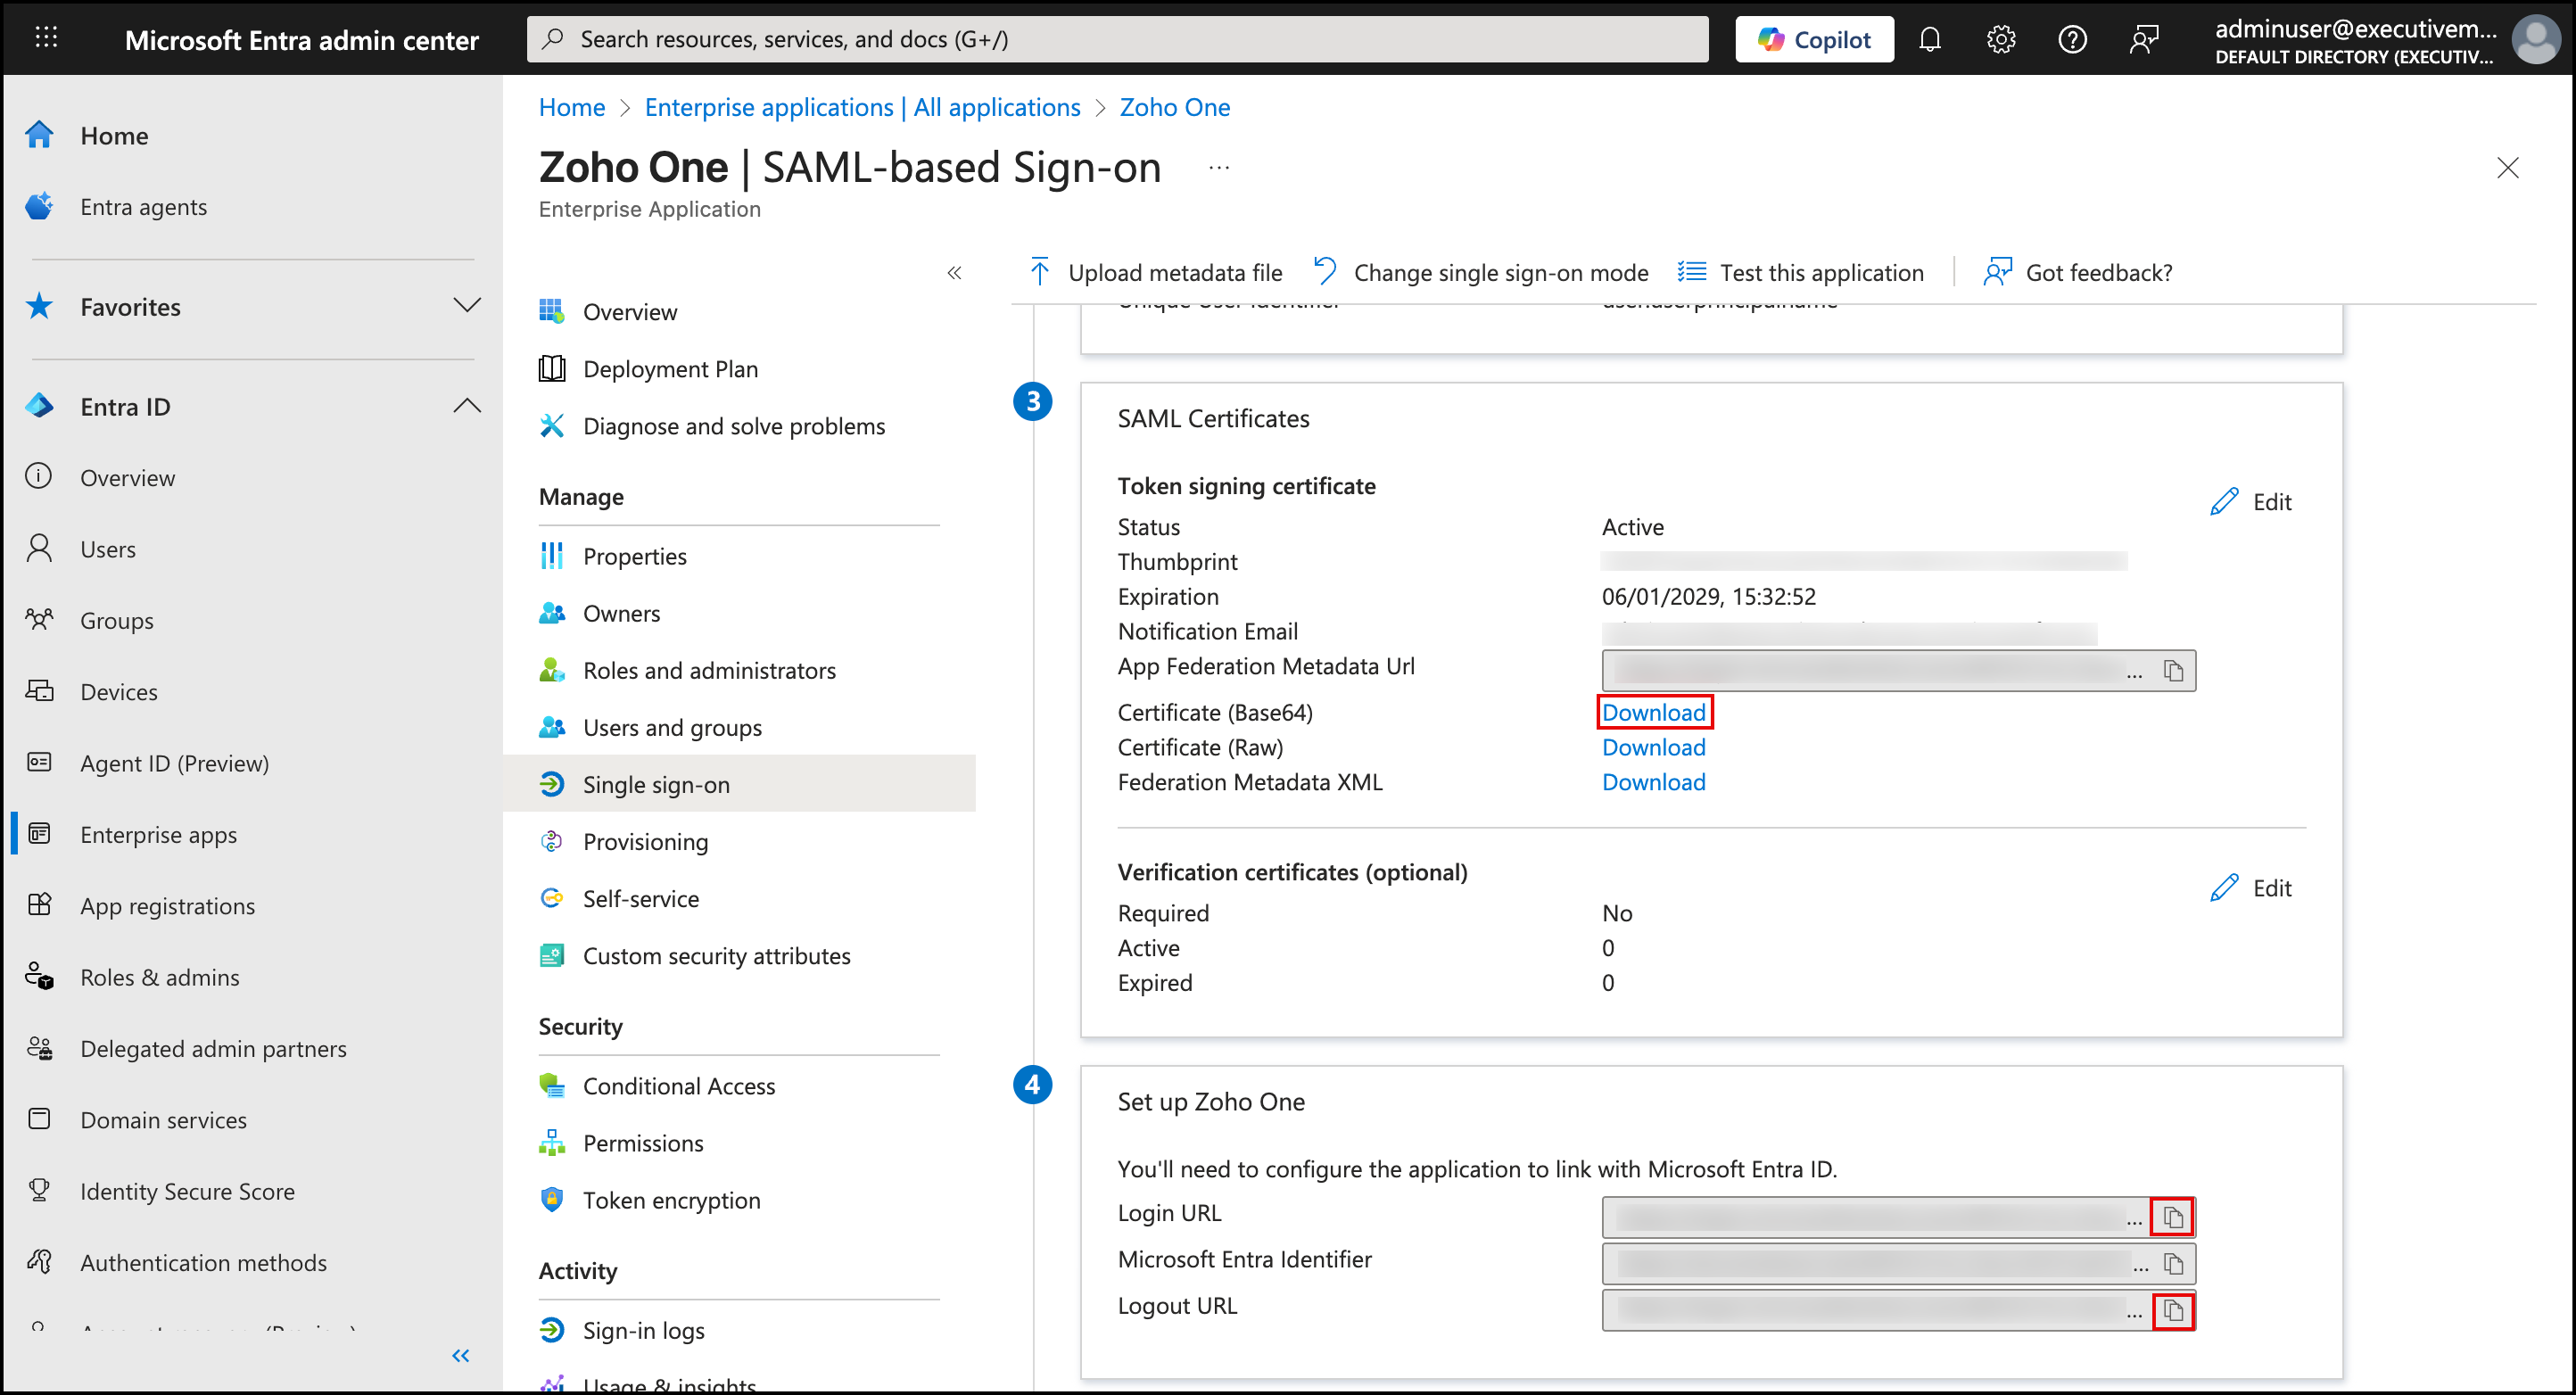Go to Enterprise apps in sidebar
Image resolution: width=2576 pixels, height=1395 pixels.
click(158, 835)
